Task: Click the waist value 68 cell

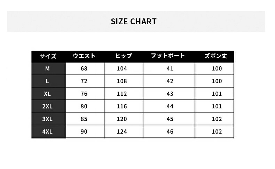Action: (x=84, y=69)
